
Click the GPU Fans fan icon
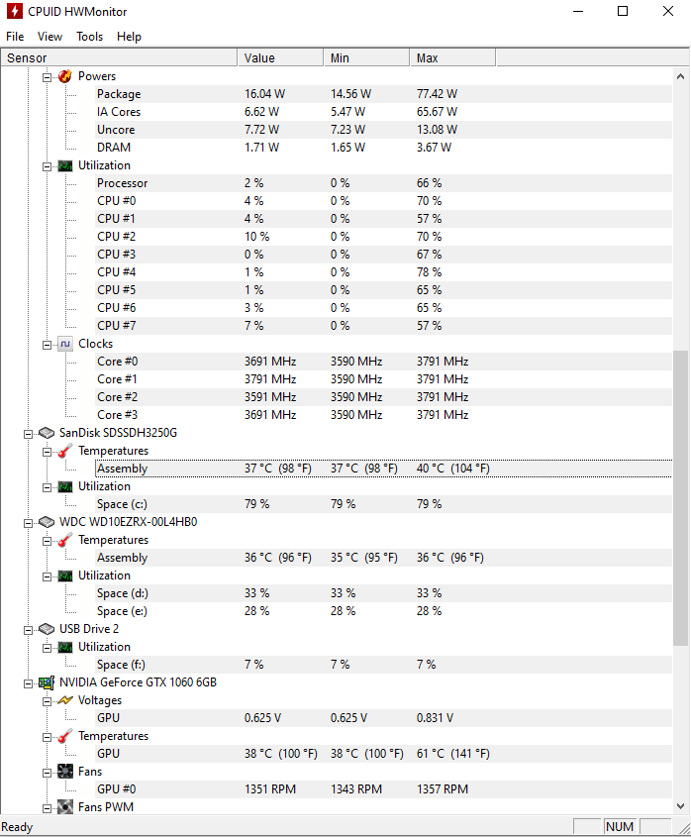pos(65,772)
